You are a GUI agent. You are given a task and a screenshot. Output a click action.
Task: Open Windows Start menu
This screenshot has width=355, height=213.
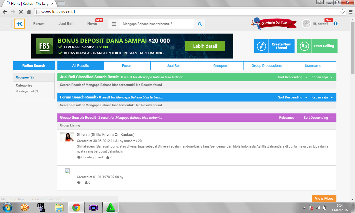coord(7,207)
